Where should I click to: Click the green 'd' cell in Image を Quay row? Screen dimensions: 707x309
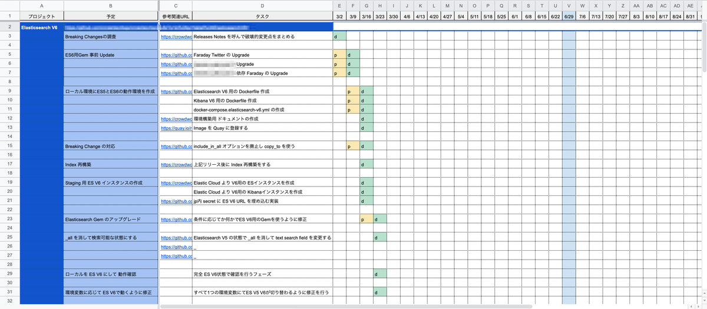click(x=366, y=128)
